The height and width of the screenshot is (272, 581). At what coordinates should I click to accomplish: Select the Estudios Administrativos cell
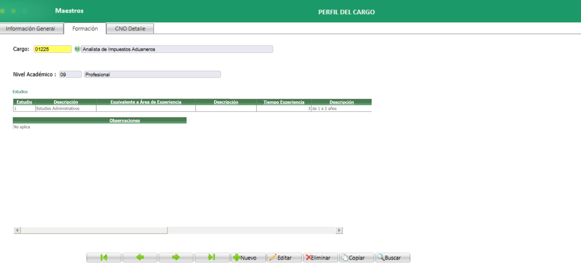coord(66,108)
